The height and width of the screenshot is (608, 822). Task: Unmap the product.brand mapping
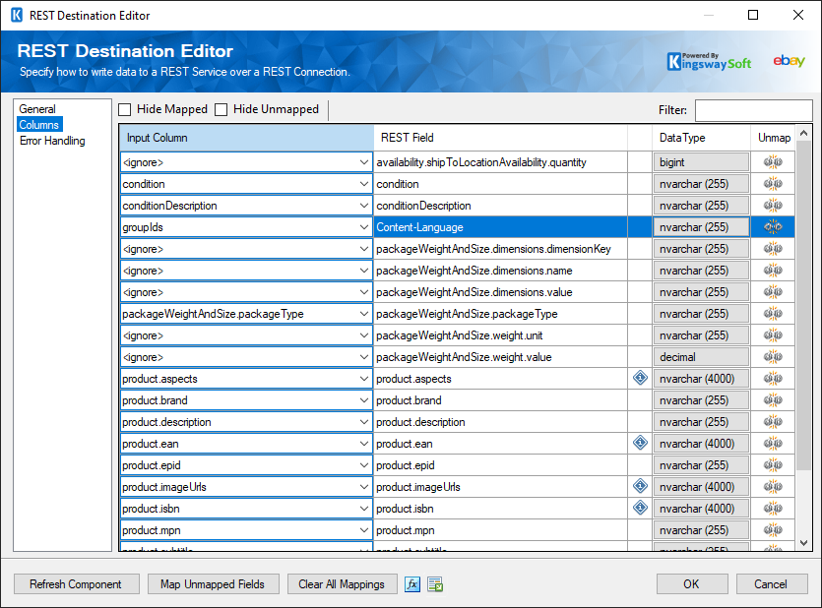coord(773,400)
